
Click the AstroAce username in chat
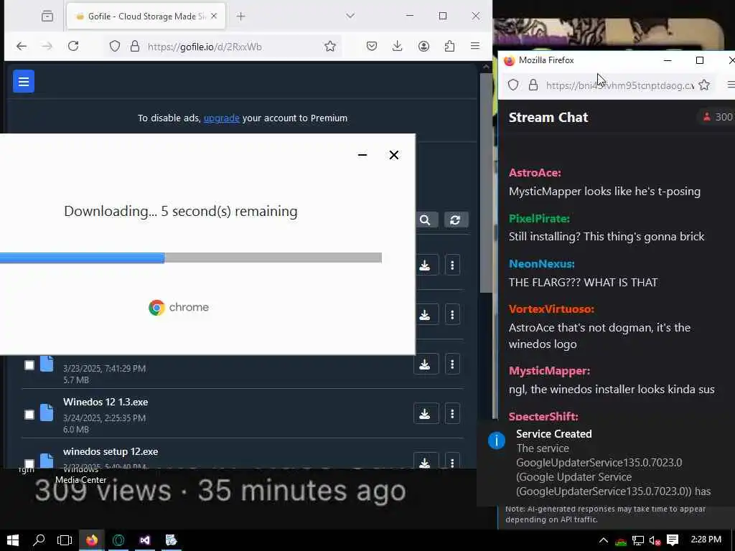coord(535,173)
